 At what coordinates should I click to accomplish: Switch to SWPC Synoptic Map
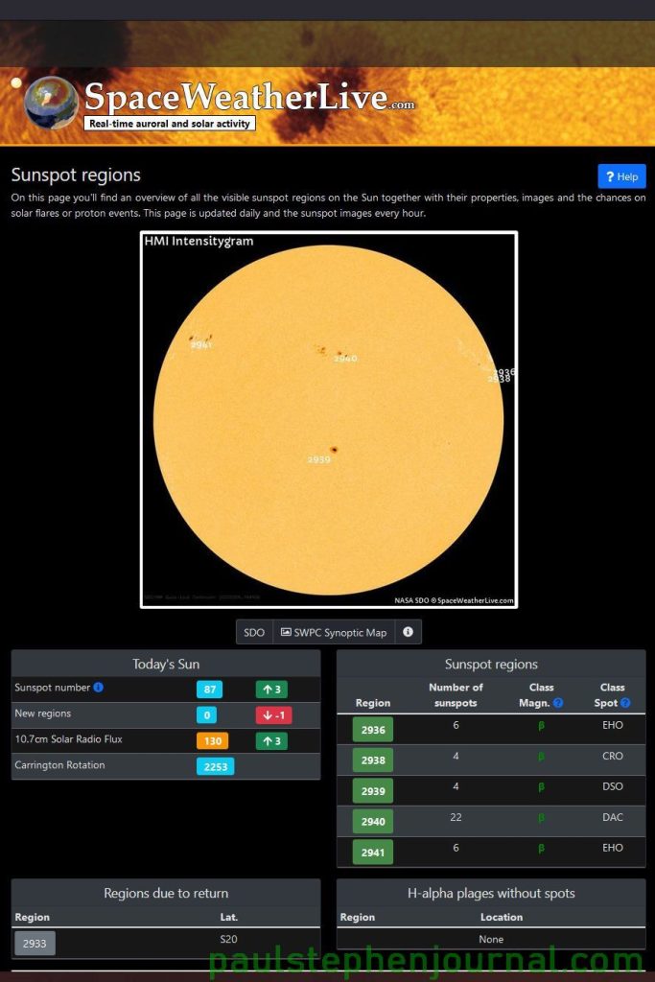click(x=334, y=632)
